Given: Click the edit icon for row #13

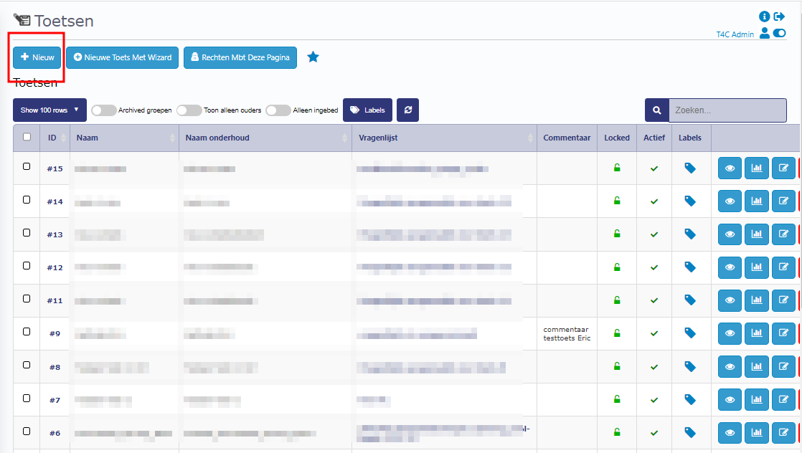Looking at the screenshot, I should point(783,234).
